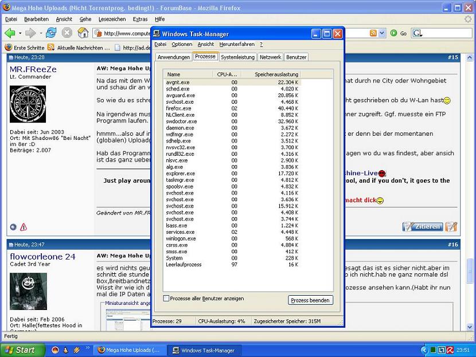The width and height of the screenshot is (476, 357).
Task: Click red Avira tray icon
Action: pos(450,350)
